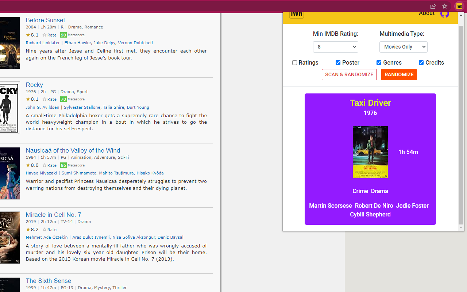This screenshot has width=467, height=292.
Task: Click the Miracle in Cell No. 7 star
Action: point(28,230)
